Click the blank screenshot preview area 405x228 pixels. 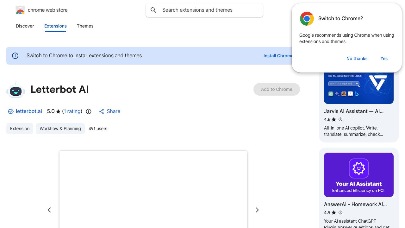click(153, 189)
